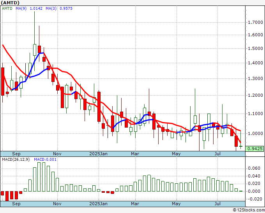This screenshot has height=213, width=265.
Task: Click the MA(9) legend label
Action: click(21, 9)
